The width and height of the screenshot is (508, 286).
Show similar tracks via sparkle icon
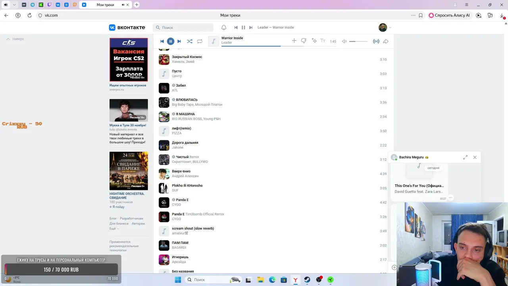tap(314, 41)
